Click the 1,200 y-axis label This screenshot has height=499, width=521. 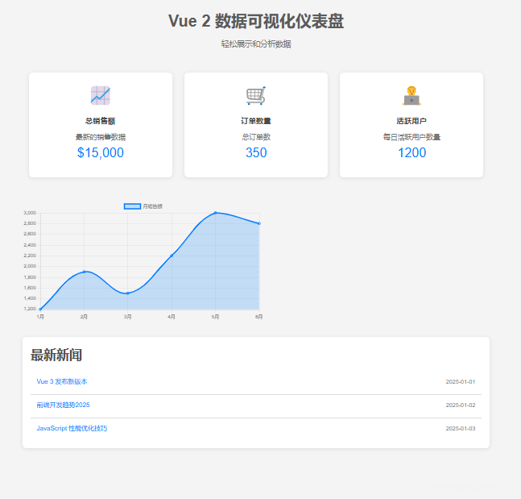(x=30, y=309)
